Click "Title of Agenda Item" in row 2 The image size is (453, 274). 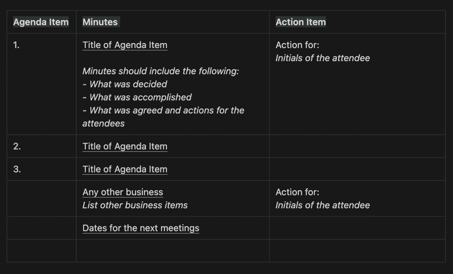[125, 146]
